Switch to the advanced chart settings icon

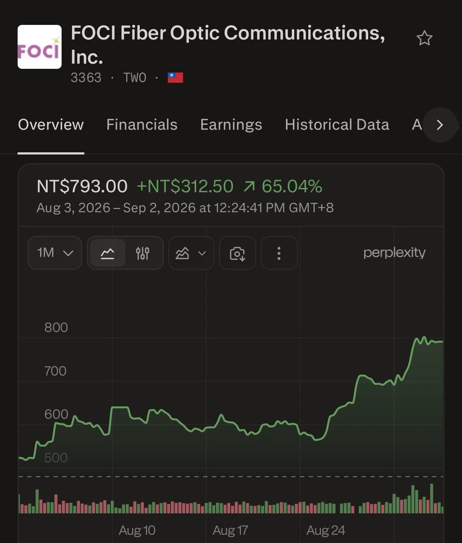(143, 253)
